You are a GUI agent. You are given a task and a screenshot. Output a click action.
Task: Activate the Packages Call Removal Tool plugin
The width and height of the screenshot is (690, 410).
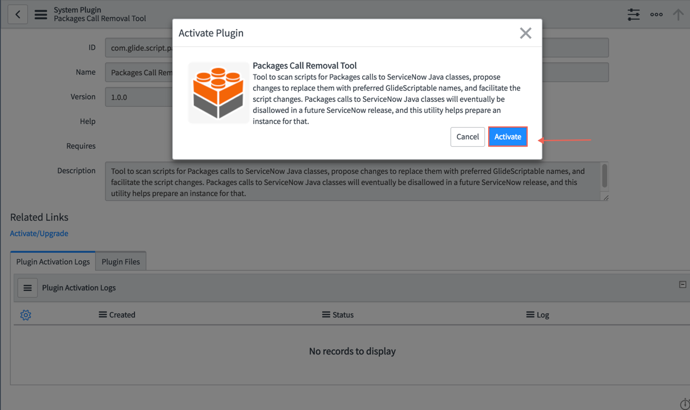pyautogui.click(x=507, y=137)
